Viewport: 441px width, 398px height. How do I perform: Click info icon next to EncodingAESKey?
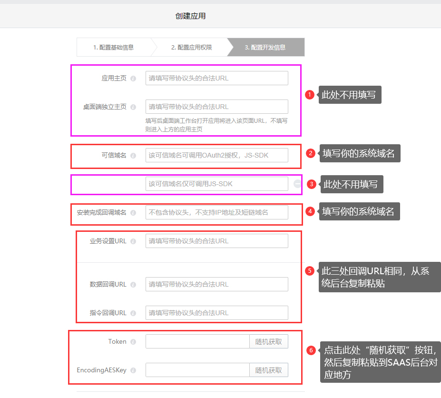(133, 370)
